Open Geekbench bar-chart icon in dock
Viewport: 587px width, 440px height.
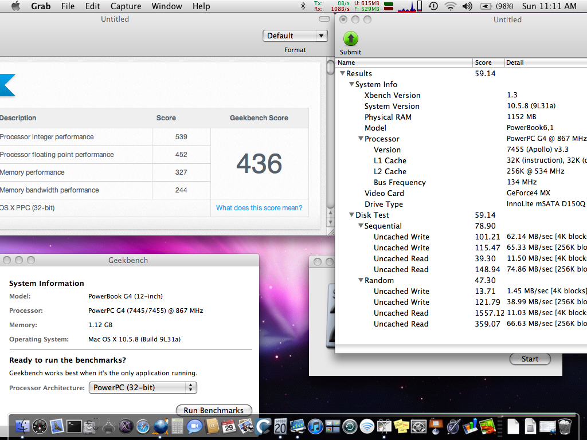(298, 426)
